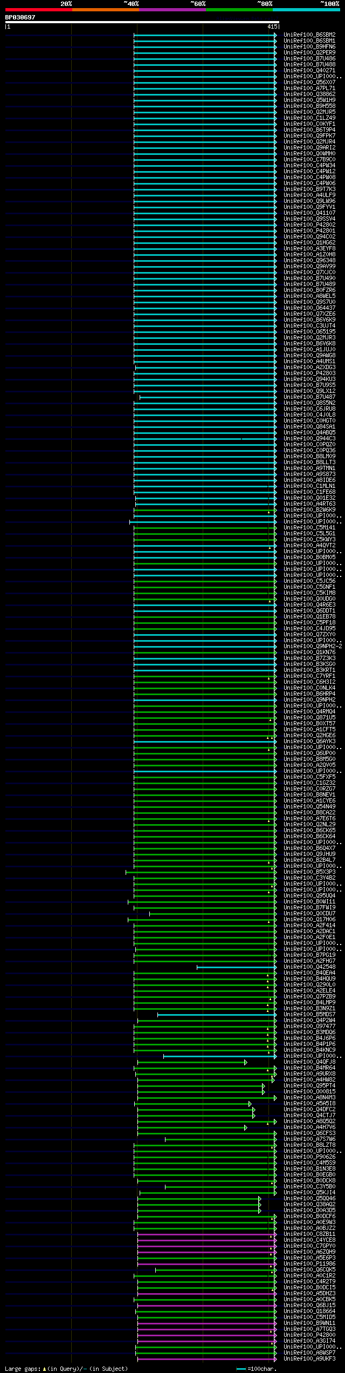The height and width of the screenshot is (1373, 345).
Task: Select the UniRef100_P42802 entry
Action: (309, 225)
